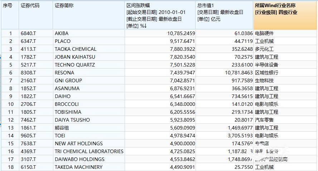The height and width of the screenshot is (171, 318).
Task: Click security name RESONA
Action: click(64, 73)
